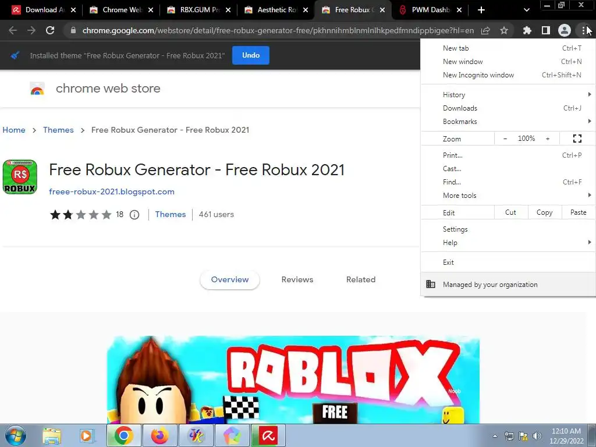This screenshot has height=447, width=596.
Task: Click the three-dot Chrome menu button
Action: 583,30
